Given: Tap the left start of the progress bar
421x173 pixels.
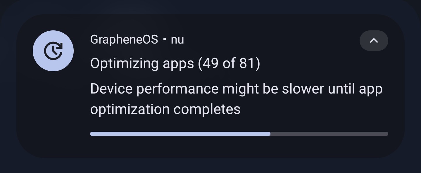Looking at the screenshot, I should pyautogui.click(x=92, y=134).
